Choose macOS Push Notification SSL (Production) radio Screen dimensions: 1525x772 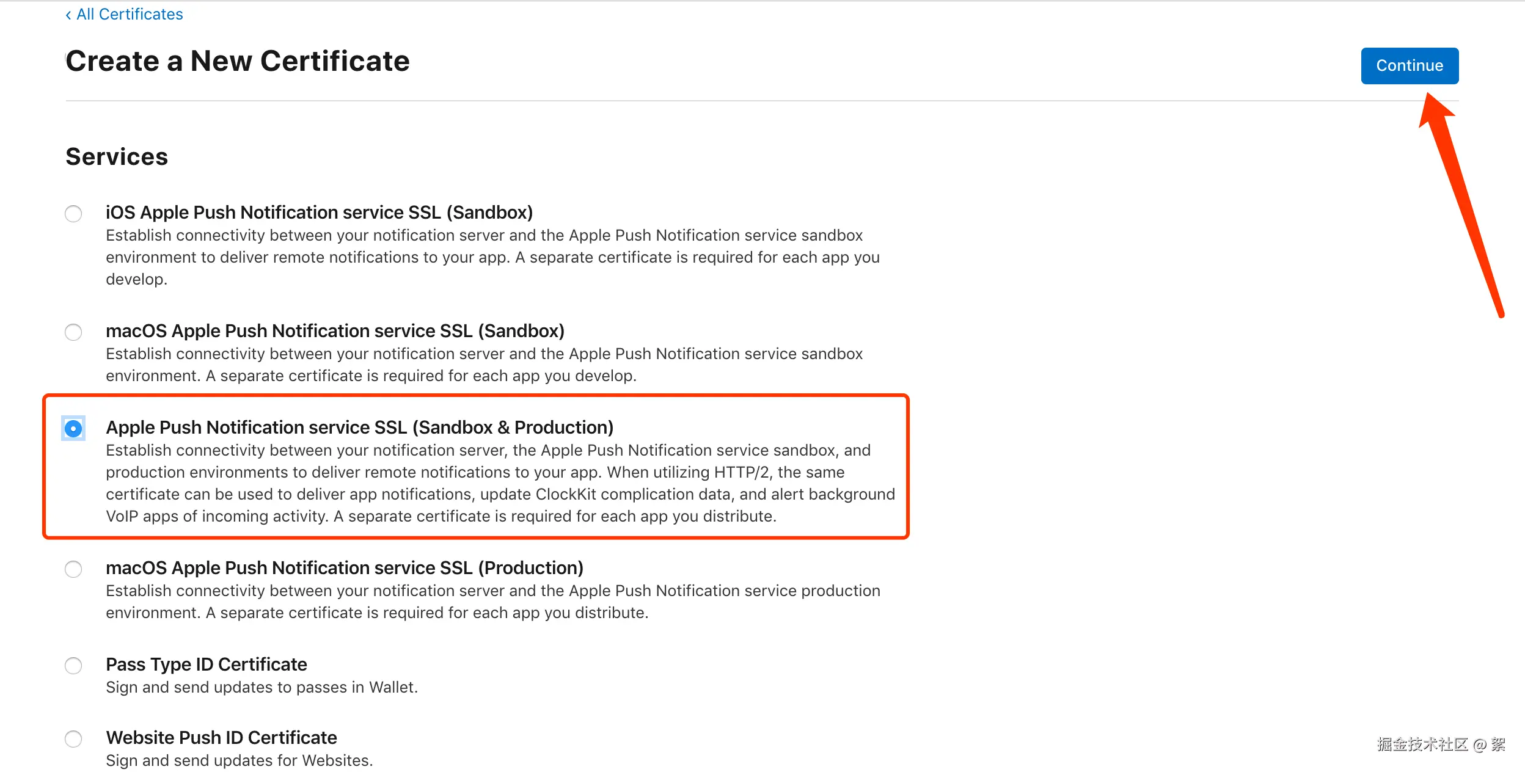pos(73,569)
